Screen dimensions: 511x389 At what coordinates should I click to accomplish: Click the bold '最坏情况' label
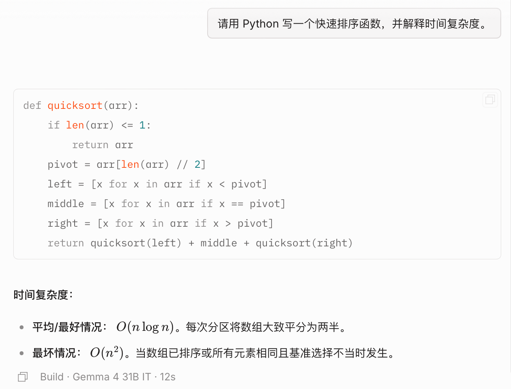tap(54, 353)
